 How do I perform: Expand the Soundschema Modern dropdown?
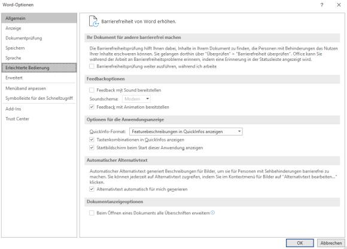136,99
